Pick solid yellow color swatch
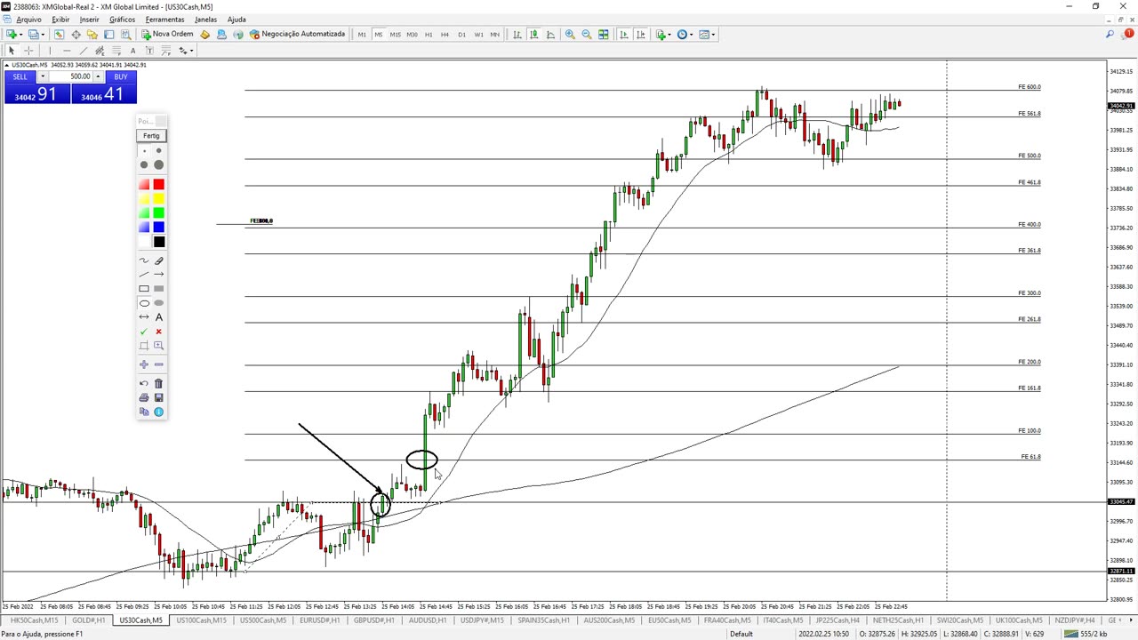 [158, 198]
